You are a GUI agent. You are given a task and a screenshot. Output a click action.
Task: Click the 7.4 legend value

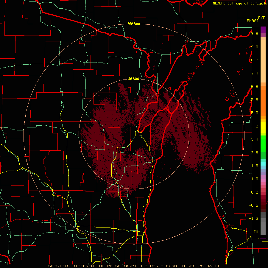255,73
